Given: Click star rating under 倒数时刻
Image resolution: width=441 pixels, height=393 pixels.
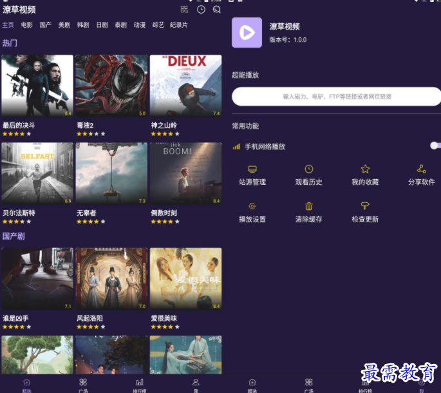Looking at the screenshot, I should (x=165, y=222).
